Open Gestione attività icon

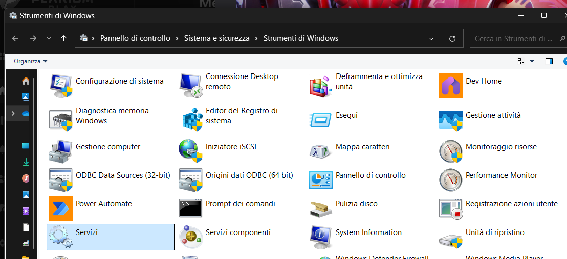pos(450,120)
